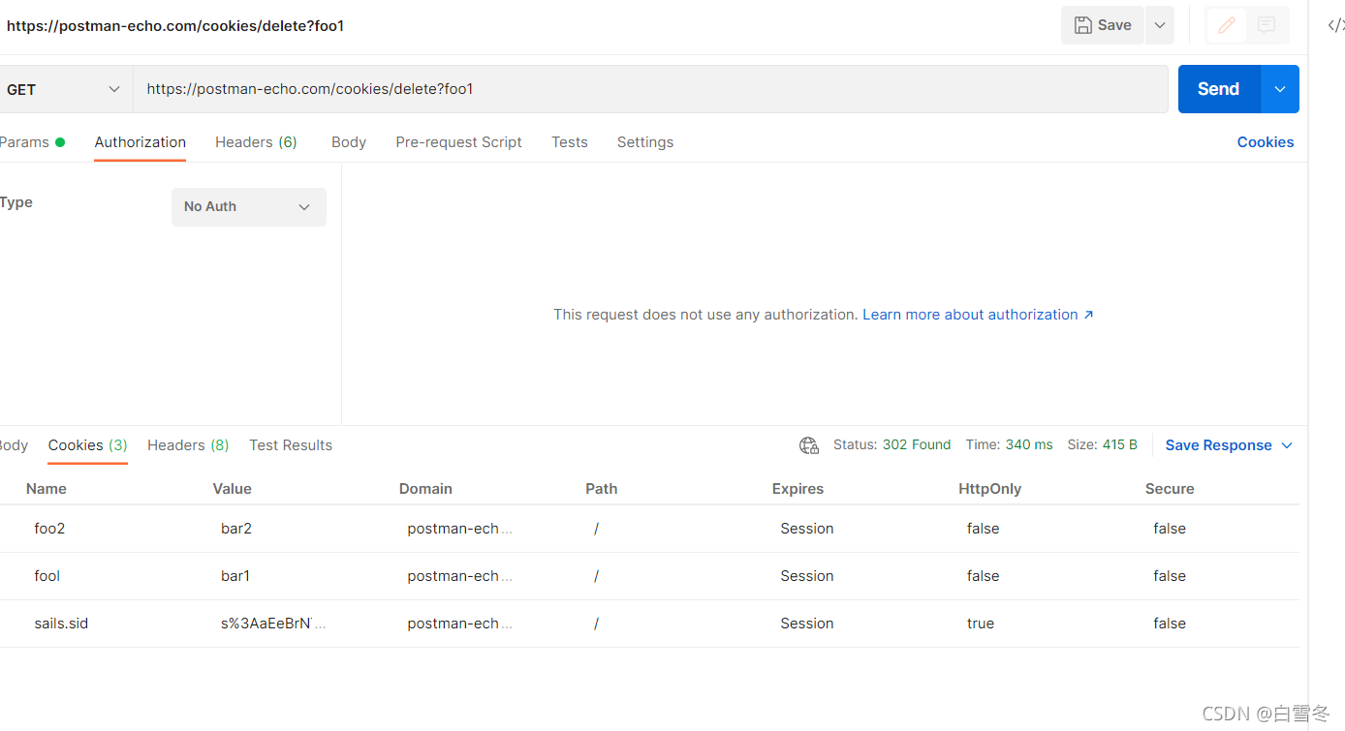This screenshot has width=1345, height=731.
Task: Click the Save button with floppy icon
Action: 1103,26
